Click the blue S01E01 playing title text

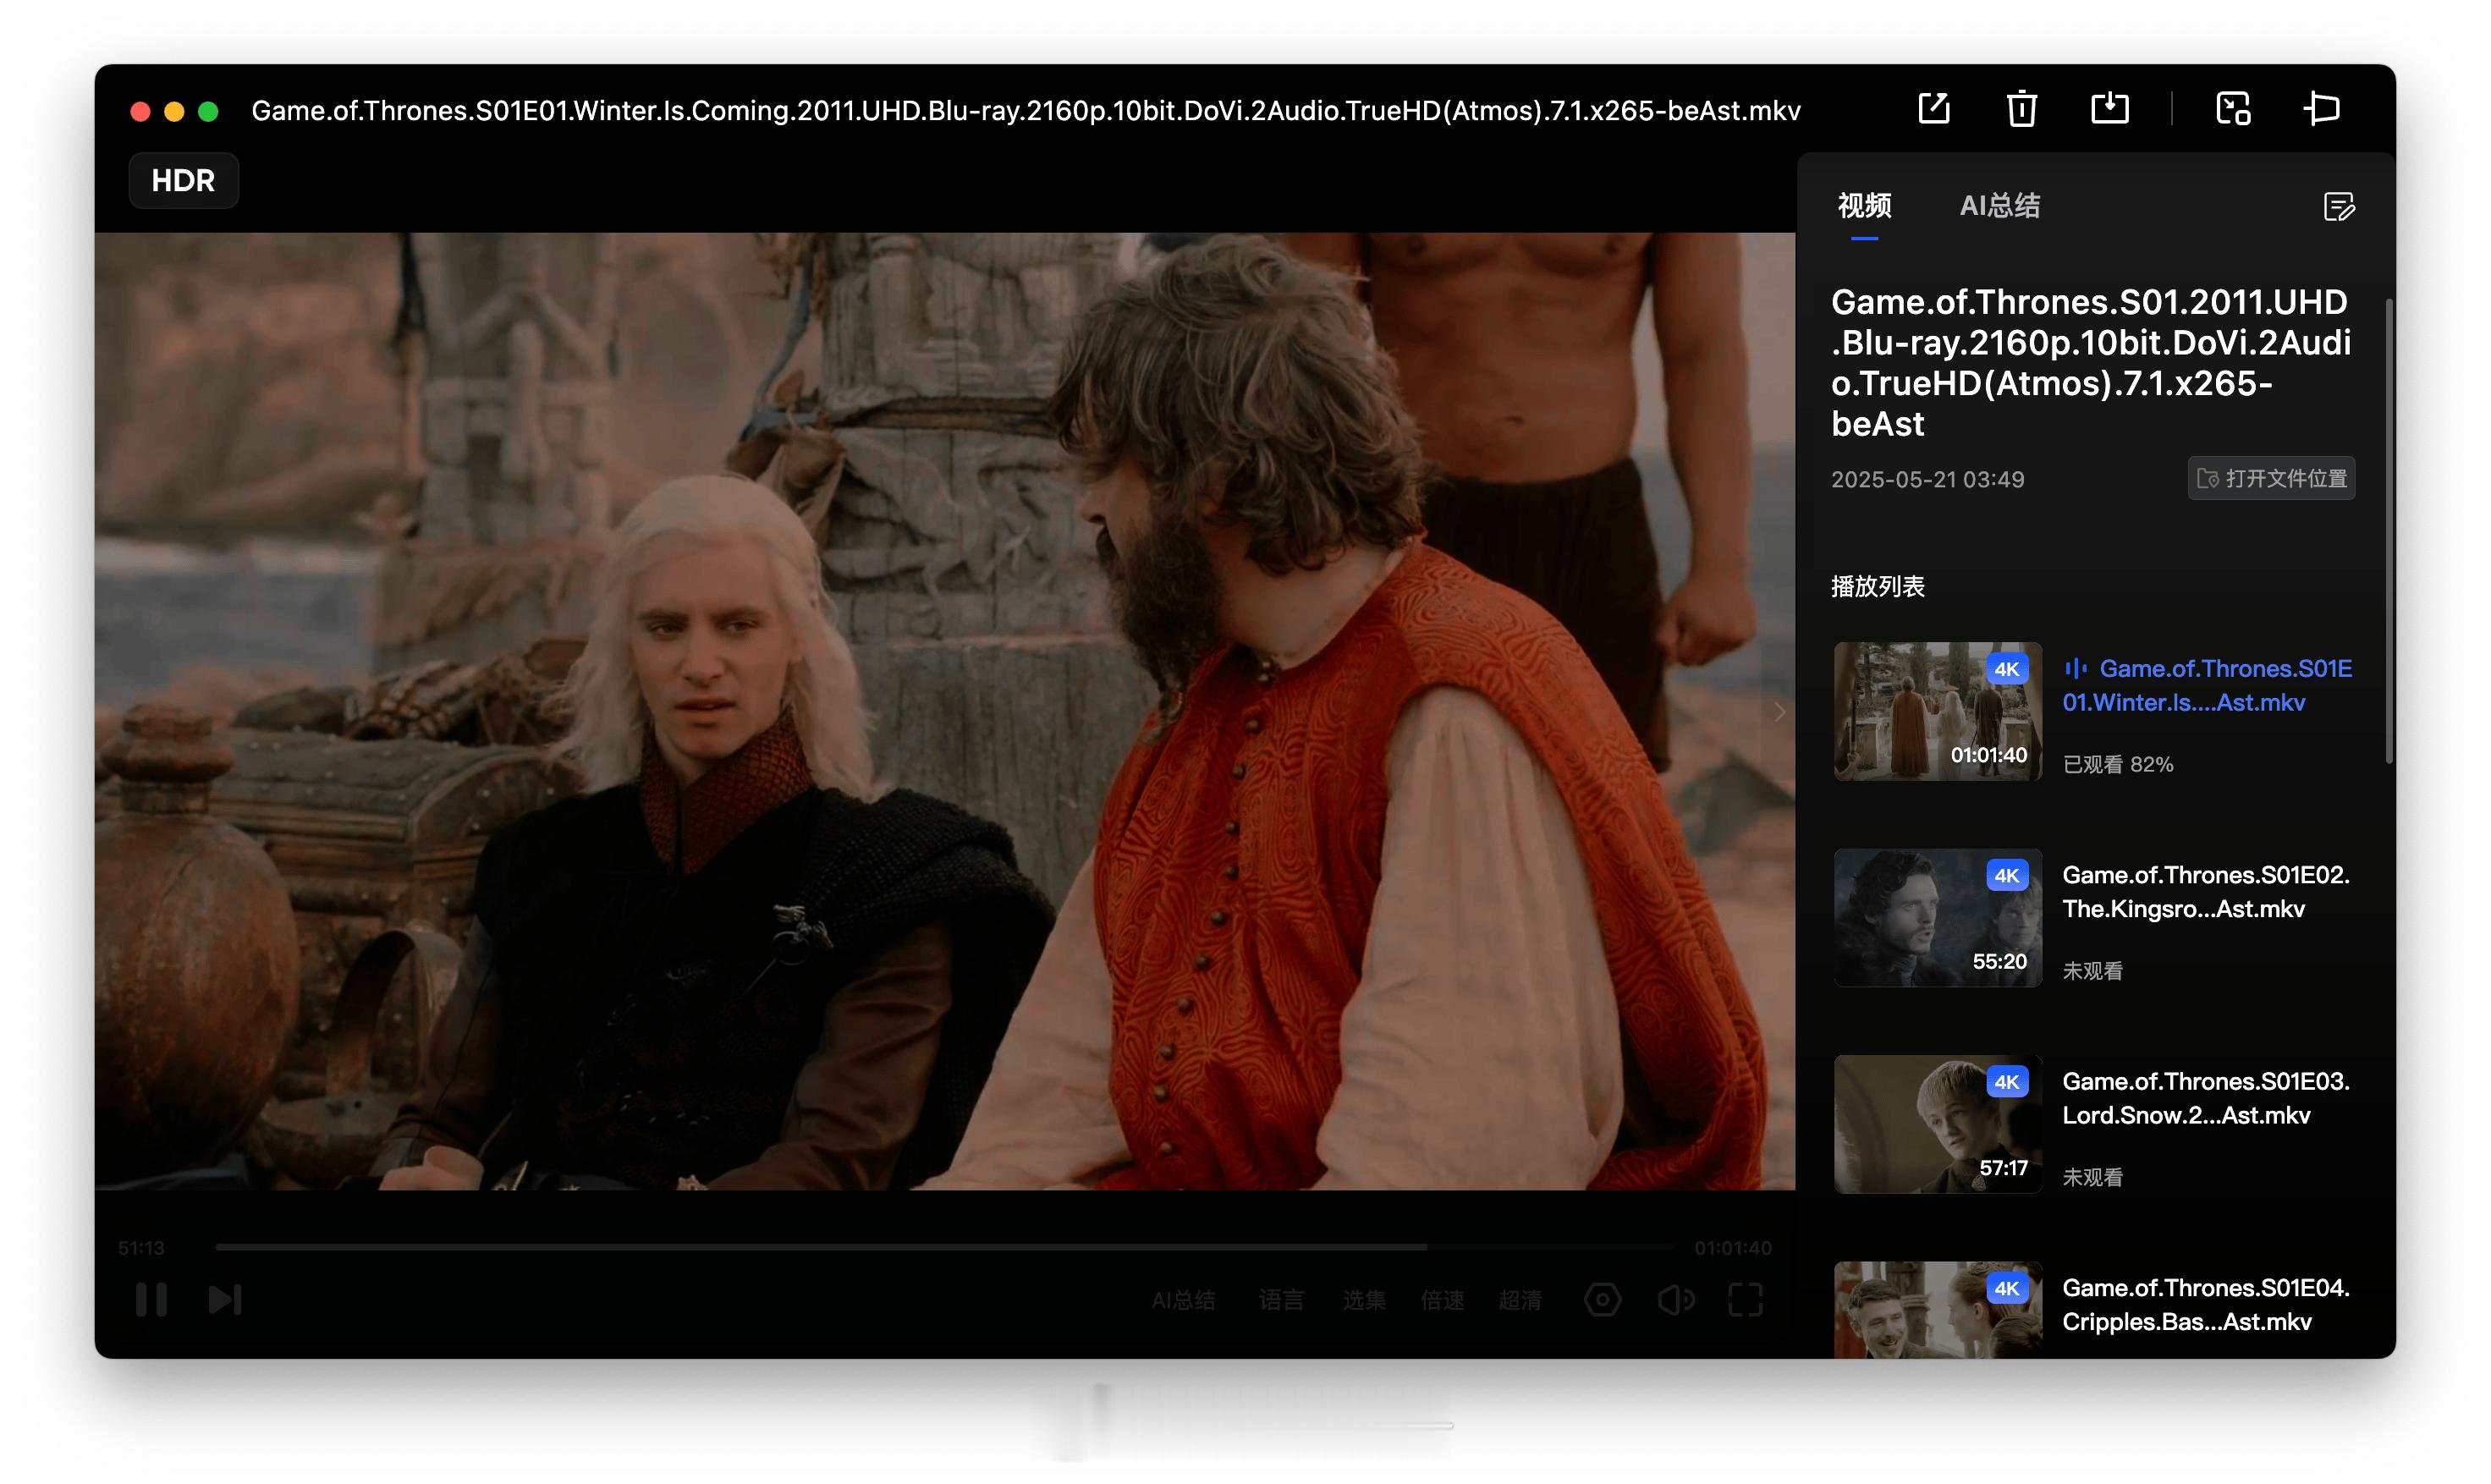(x=2207, y=685)
